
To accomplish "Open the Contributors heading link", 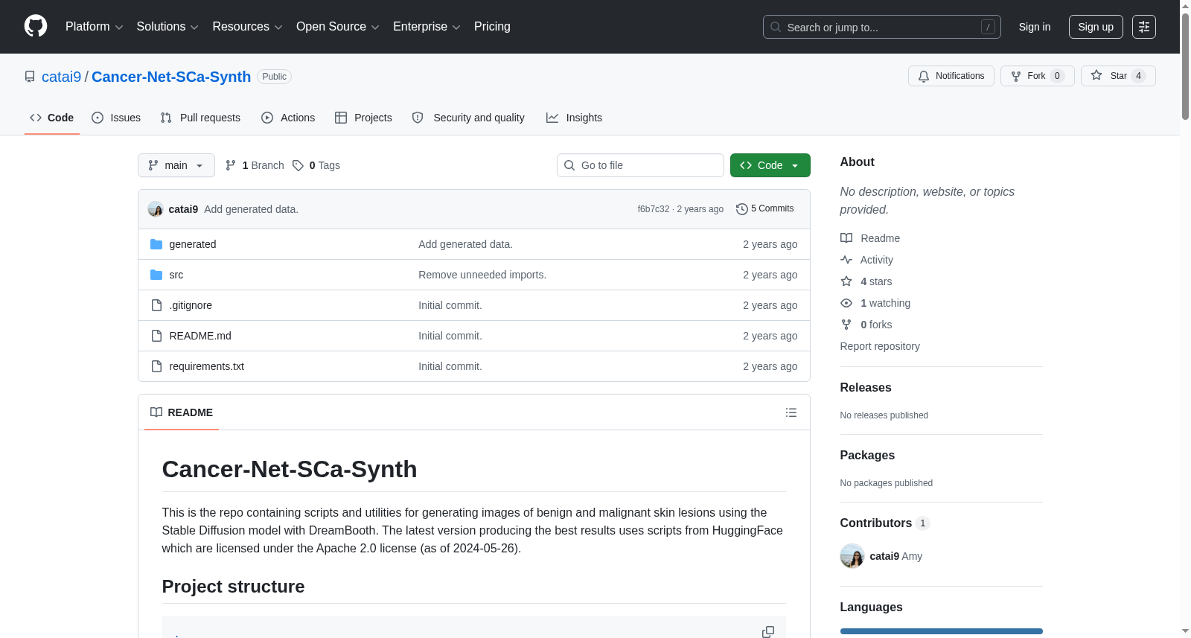I will [x=885, y=523].
